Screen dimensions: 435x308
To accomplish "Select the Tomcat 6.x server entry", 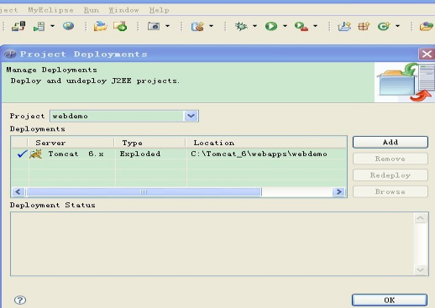I will 76,154.
